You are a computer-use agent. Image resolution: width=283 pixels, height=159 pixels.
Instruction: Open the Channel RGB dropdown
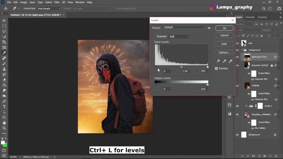point(179,37)
